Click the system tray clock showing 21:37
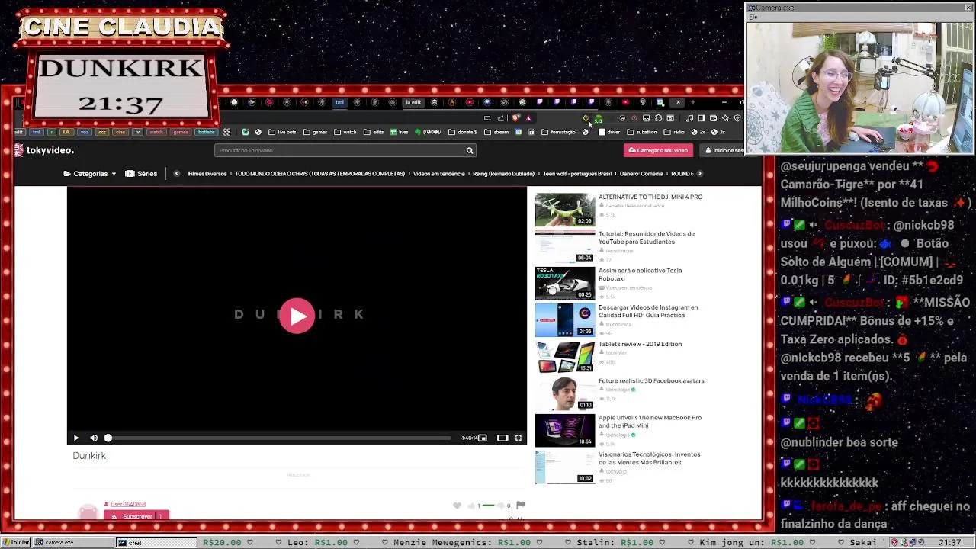 (x=950, y=543)
